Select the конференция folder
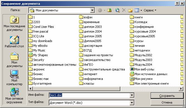Screen dimensions: 186x108 click(x=142, y=27)
